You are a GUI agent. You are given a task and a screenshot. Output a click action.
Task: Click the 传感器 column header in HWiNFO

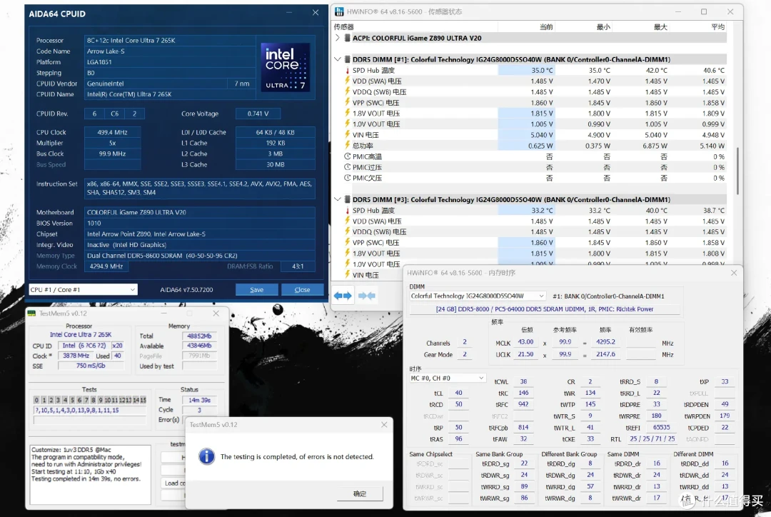343,26
